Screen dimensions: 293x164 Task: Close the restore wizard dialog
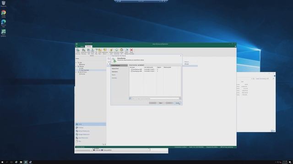[x=180, y=56]
